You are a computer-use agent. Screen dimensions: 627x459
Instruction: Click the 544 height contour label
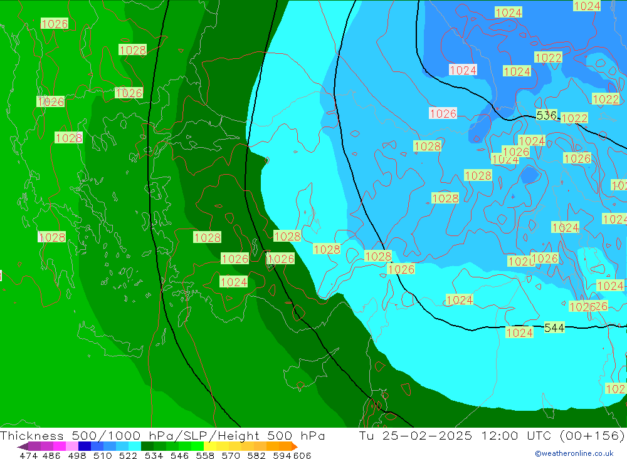(x=554, y=328)
